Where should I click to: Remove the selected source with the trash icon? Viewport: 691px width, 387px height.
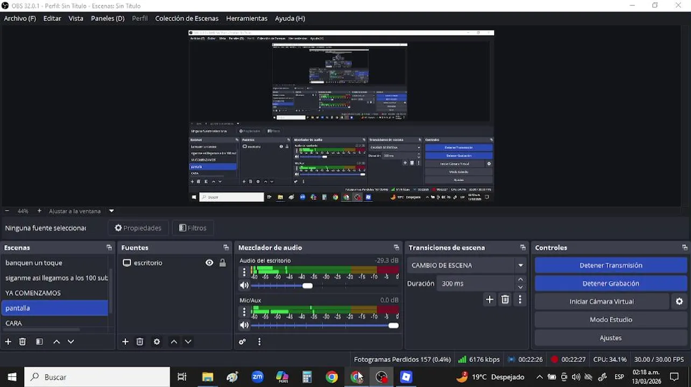140,341
